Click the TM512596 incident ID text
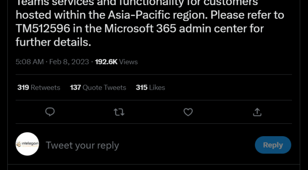The width and height of the screenshot is (308, 170). point(43,29)
